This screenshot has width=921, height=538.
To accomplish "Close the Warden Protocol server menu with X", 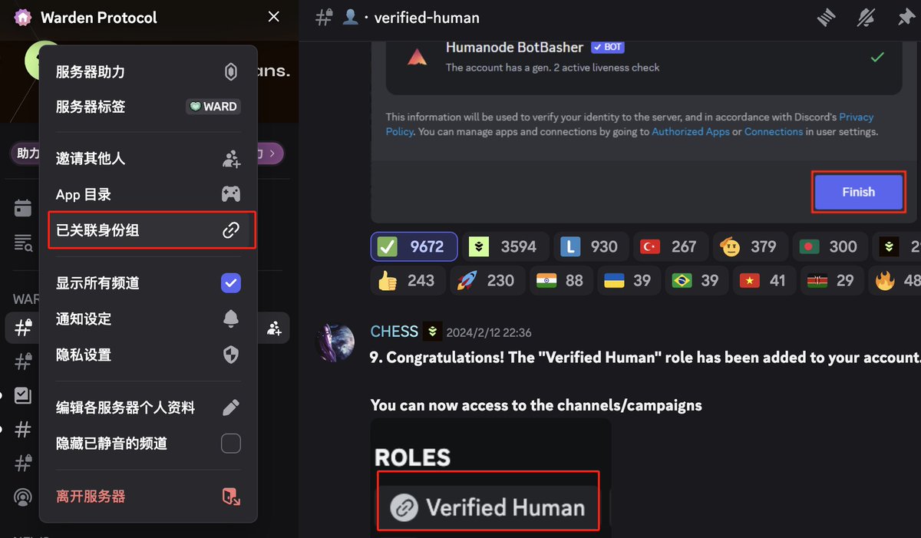I will (x=274, y=17).
